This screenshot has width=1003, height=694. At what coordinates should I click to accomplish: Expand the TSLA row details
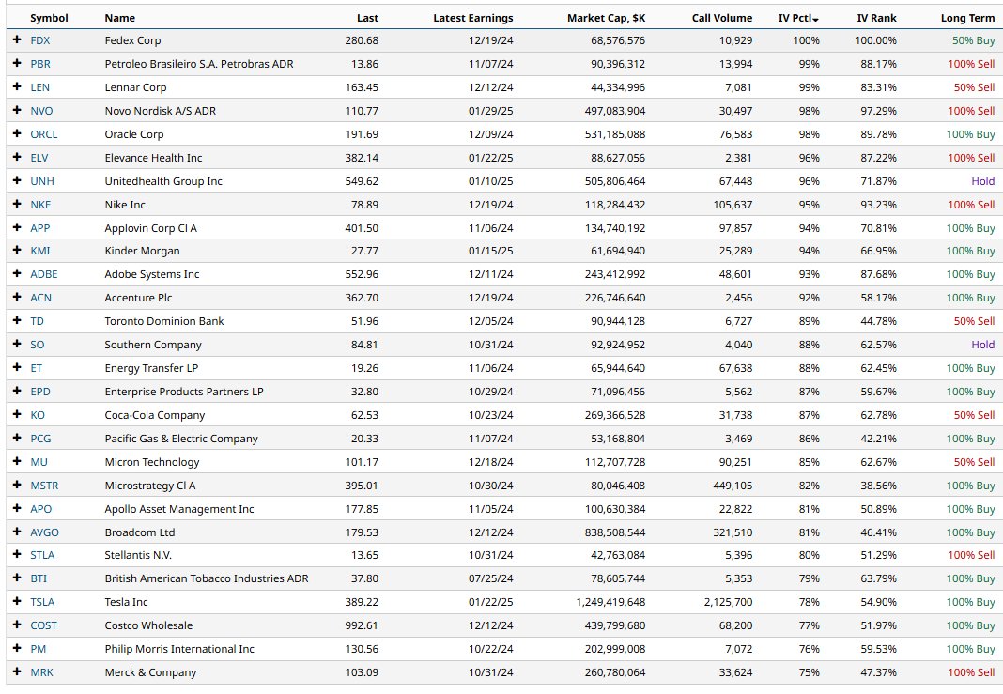coord(17,601)
